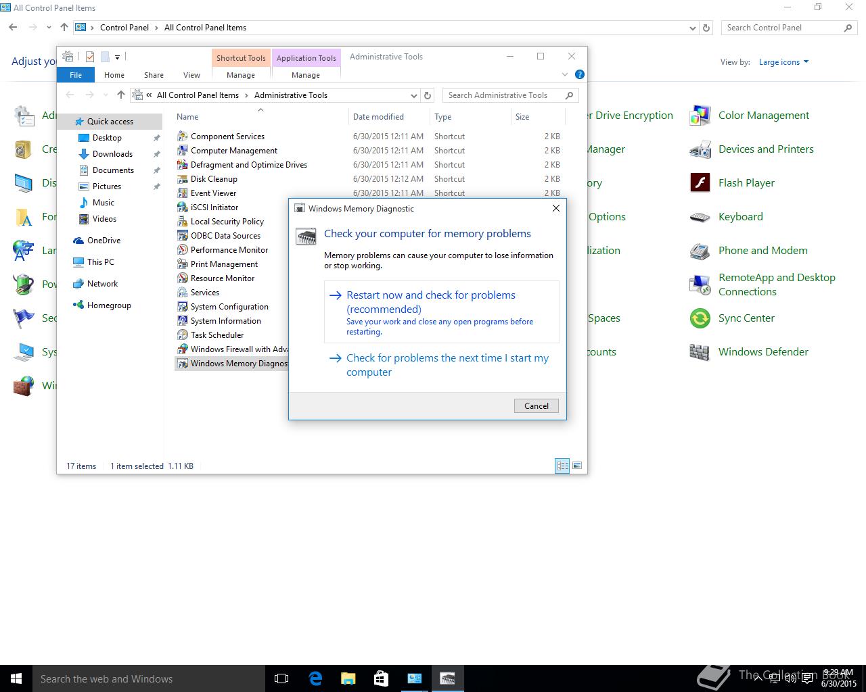The image size is (866, 692).
Task: Select the System Configuration icon
Action: pyautogui.click(x=182, y=306)
